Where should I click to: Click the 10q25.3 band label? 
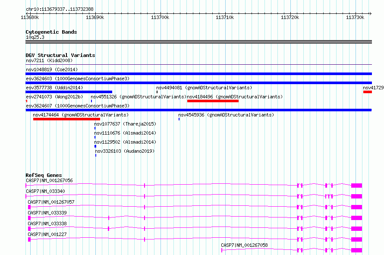coord(35,37)
